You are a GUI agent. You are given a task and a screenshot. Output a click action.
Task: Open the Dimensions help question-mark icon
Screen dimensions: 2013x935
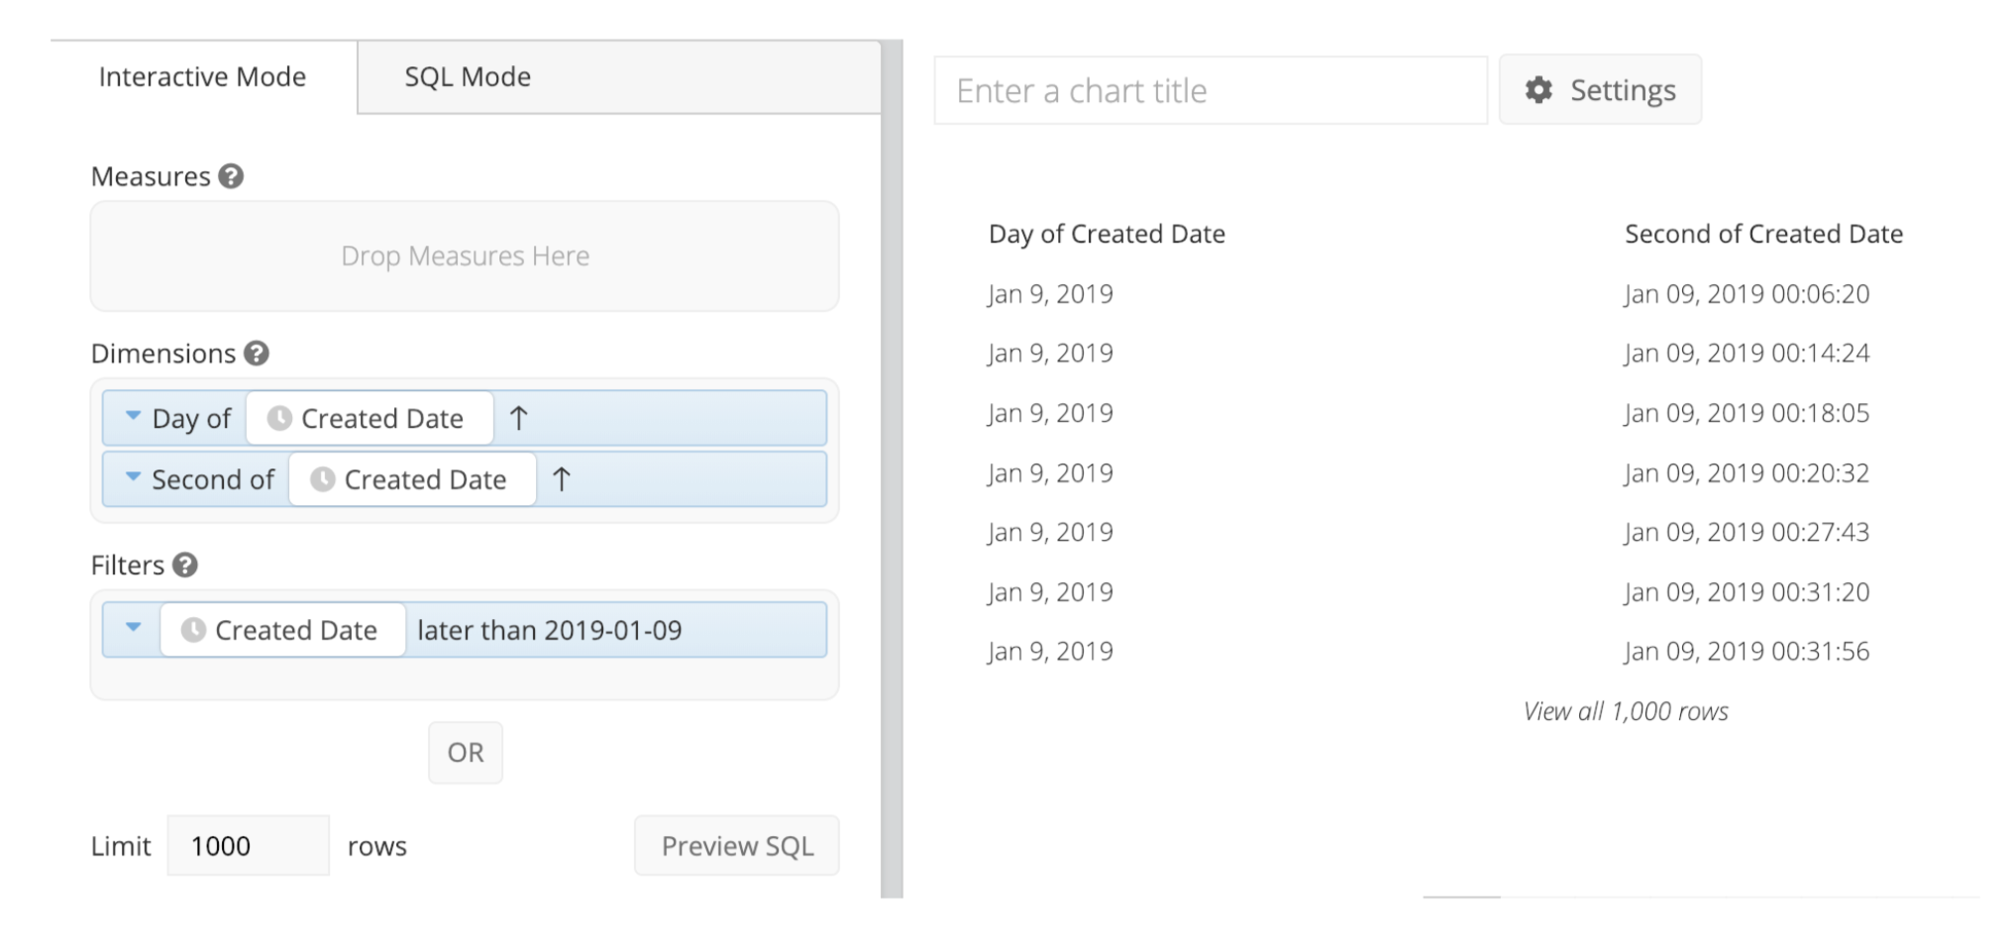click(257, 354)
